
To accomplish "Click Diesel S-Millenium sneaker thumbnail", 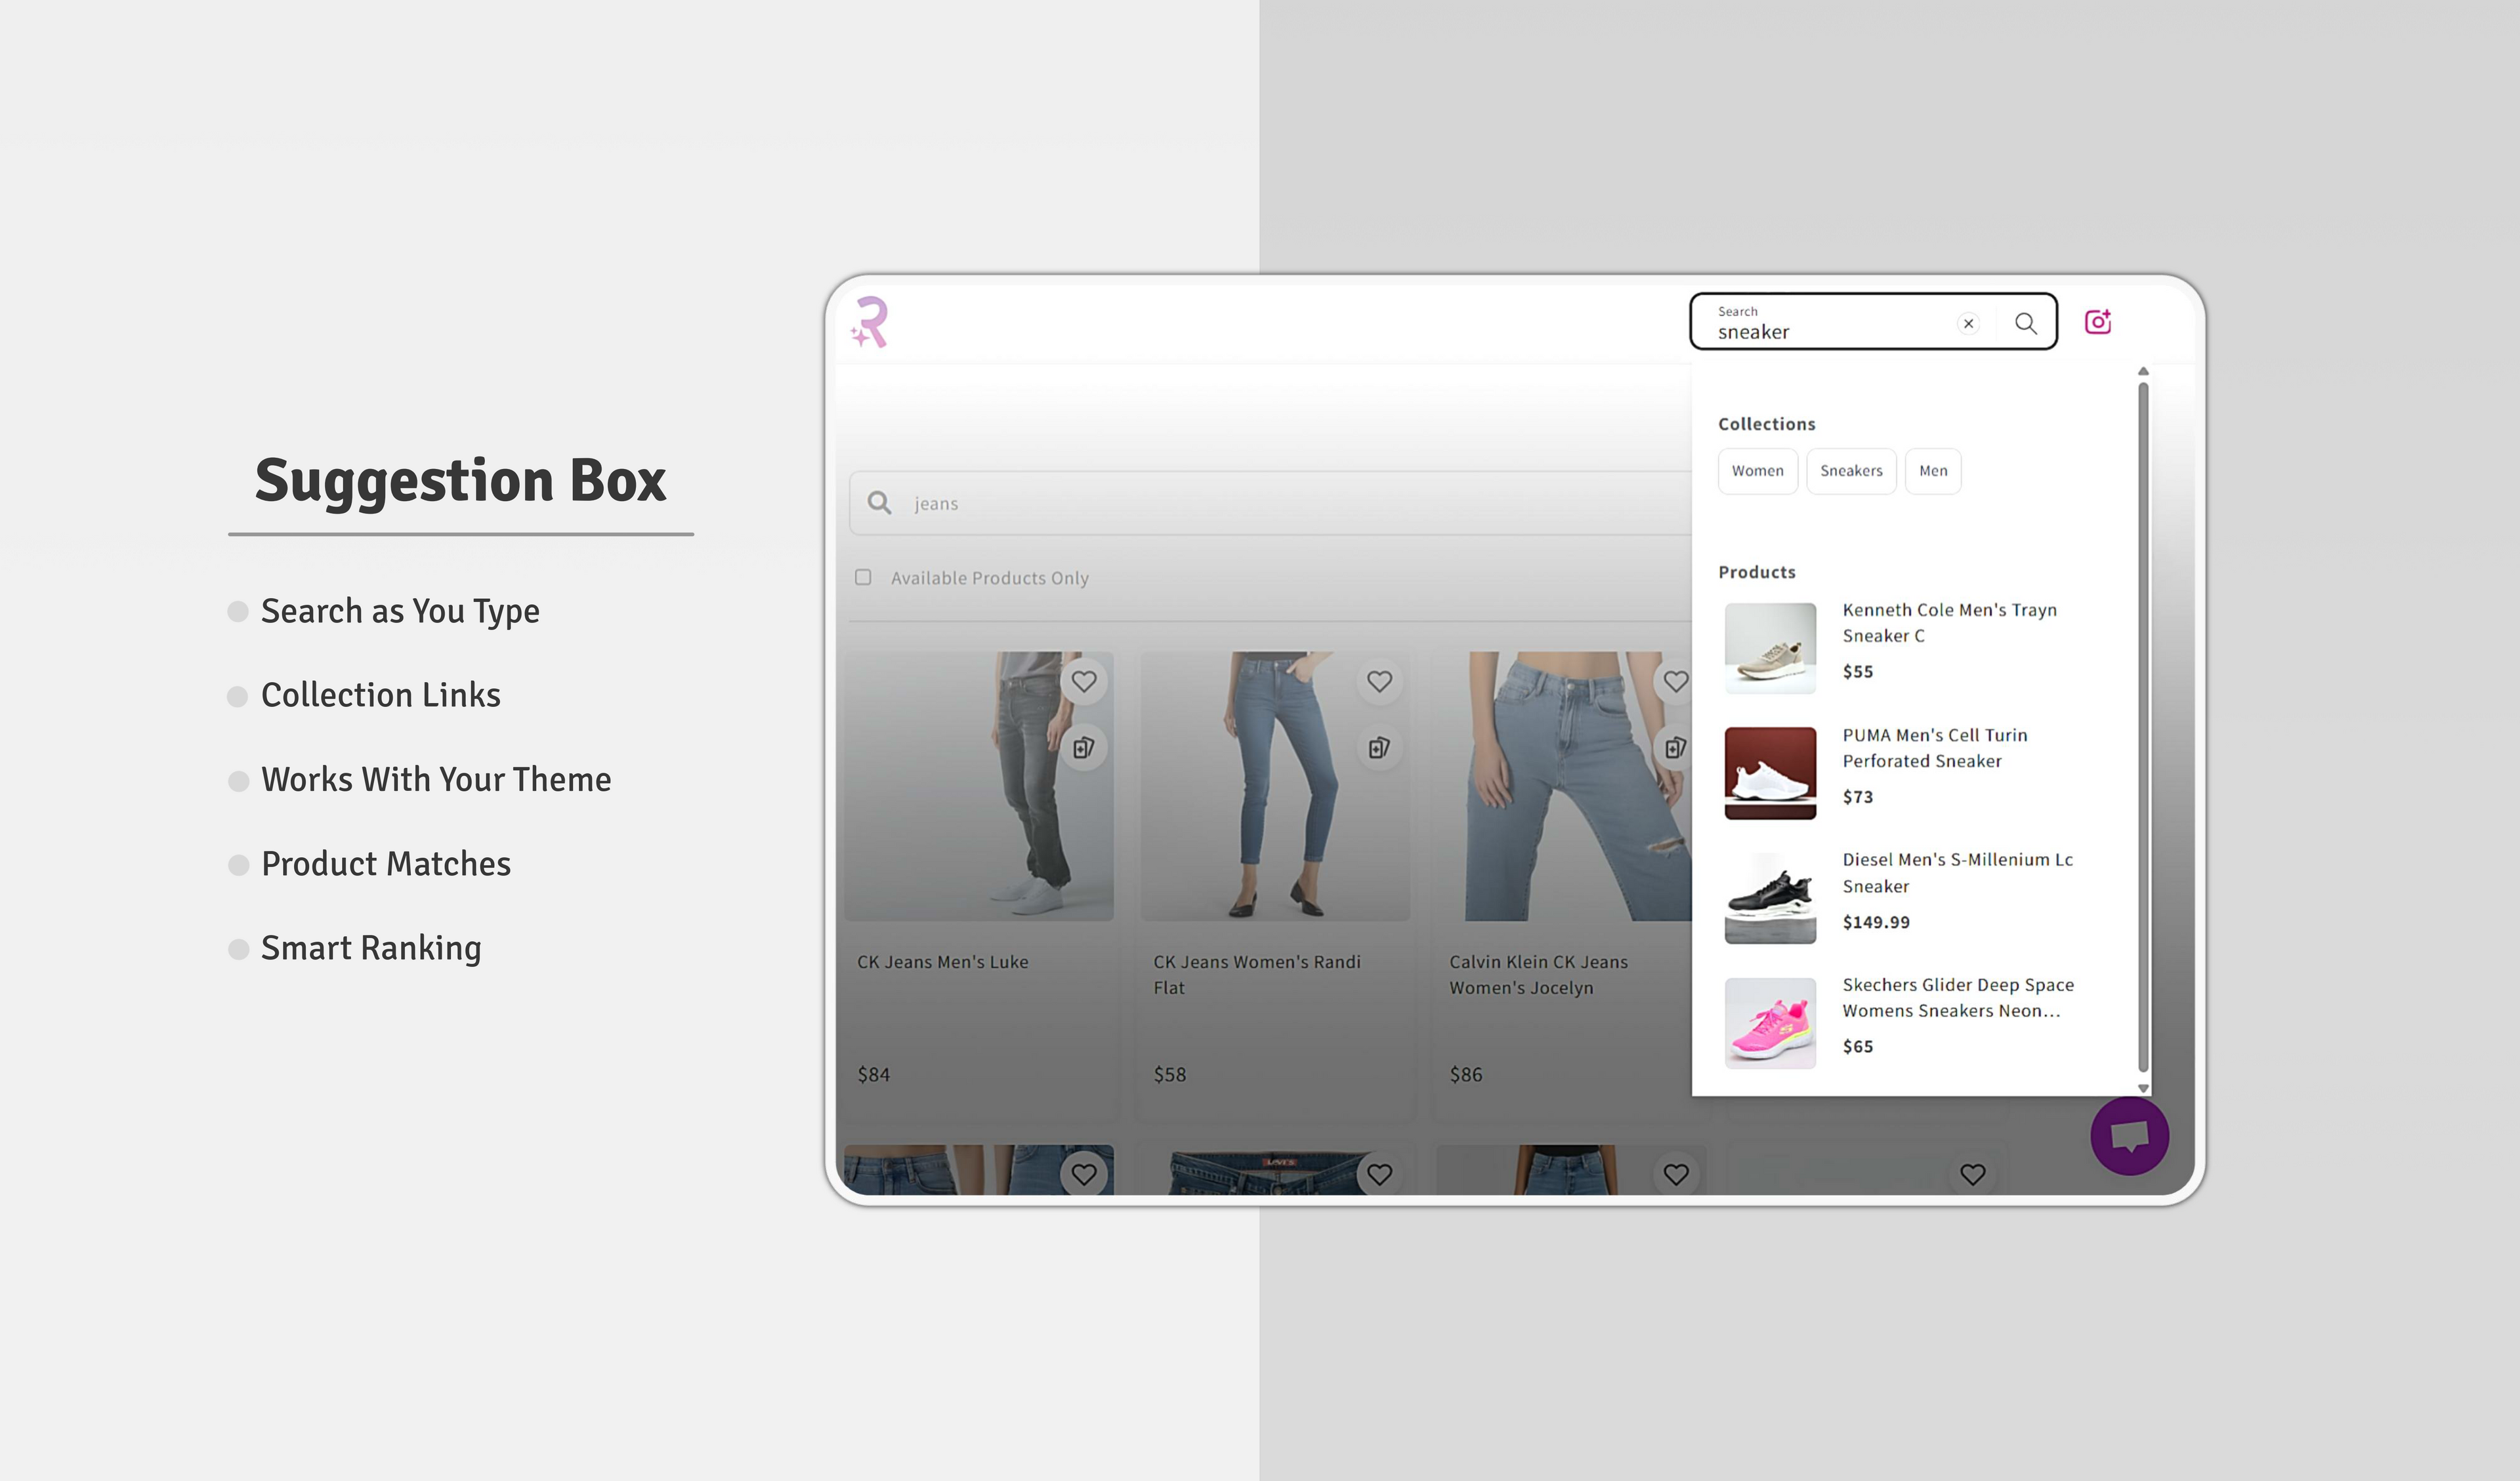I will click(1769, 897).
